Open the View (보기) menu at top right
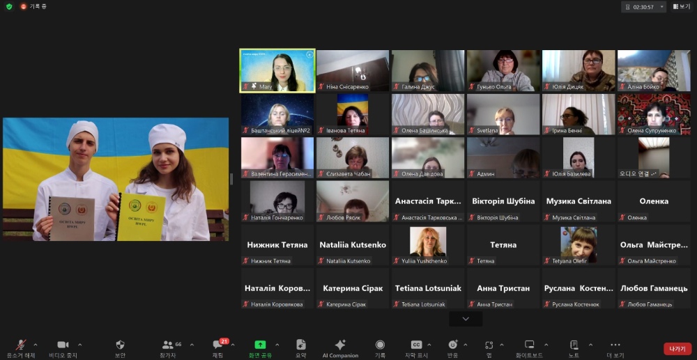 click(x=681, y=6)
